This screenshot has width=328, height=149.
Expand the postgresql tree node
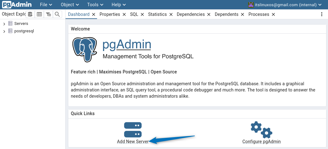pyautogui.click(x=4, y=31)
